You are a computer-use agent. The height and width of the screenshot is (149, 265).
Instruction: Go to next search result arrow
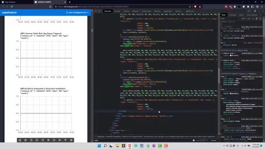[205, 140]
